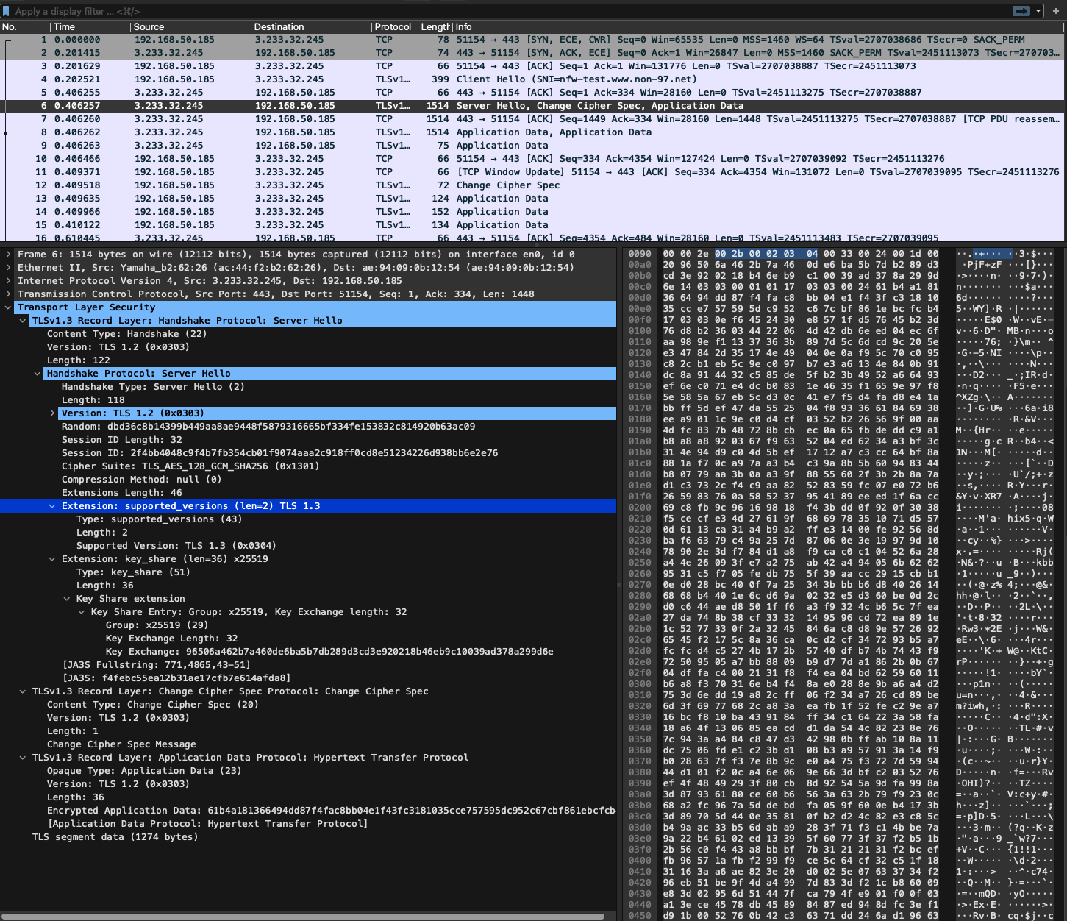
Task: Select the Cipher Suite field line
Action: 190,466
